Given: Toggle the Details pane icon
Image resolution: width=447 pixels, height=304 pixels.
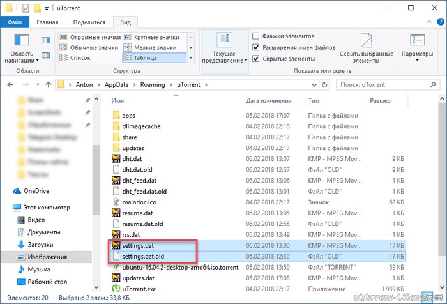Looking at the screenshot, I should tap(46, 55).
